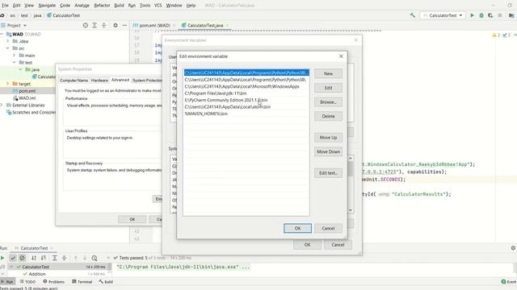Cancel the Edit environment variable dialog

[328, 228]
